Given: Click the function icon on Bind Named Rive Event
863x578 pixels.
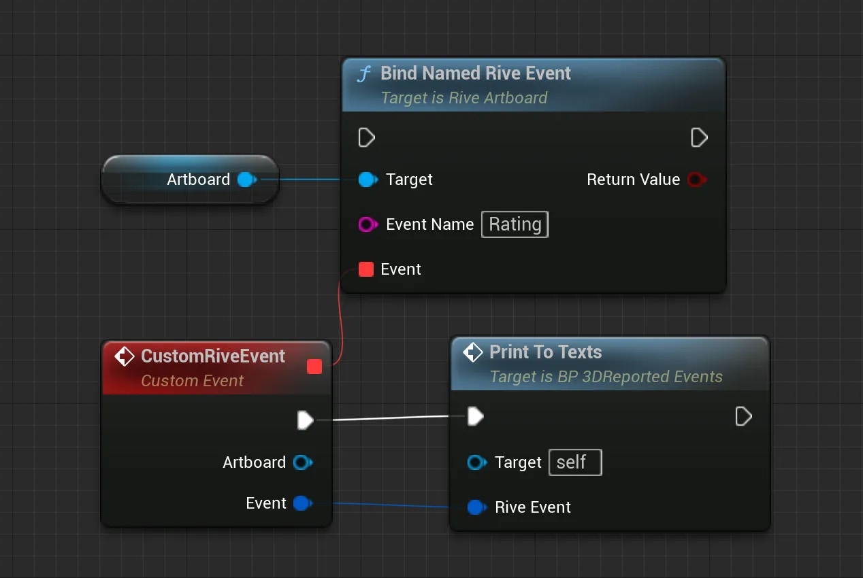Looking at the screenshot, I should (364, 74).
